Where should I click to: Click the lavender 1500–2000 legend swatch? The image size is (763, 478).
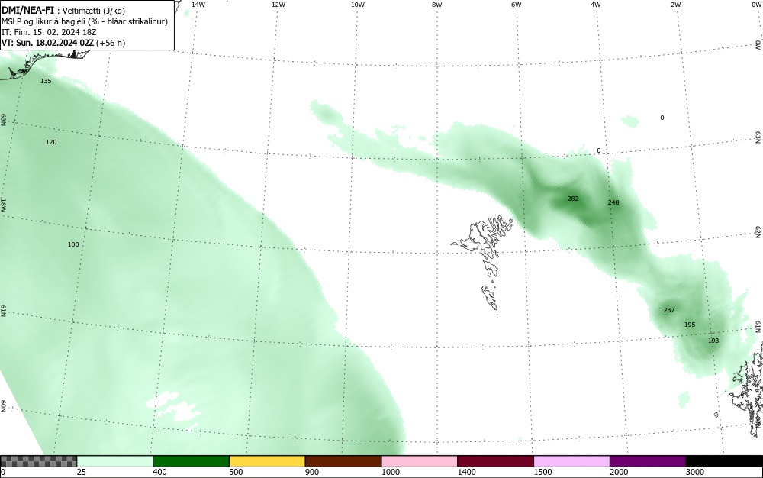click(571, 461)
